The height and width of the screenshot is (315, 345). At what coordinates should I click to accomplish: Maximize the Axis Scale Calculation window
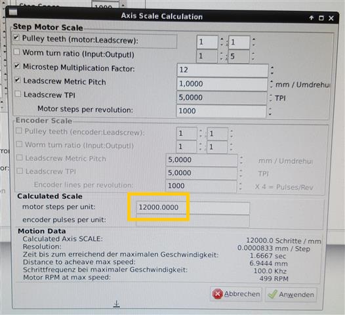(321, 18)
